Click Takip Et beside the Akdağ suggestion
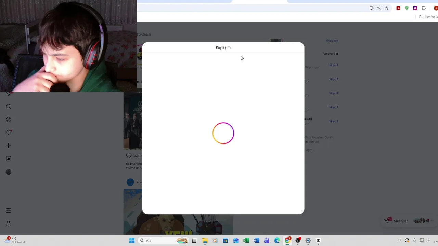This screenshot has width=438, height=246. pyautogui.click(x=333, y=121)
